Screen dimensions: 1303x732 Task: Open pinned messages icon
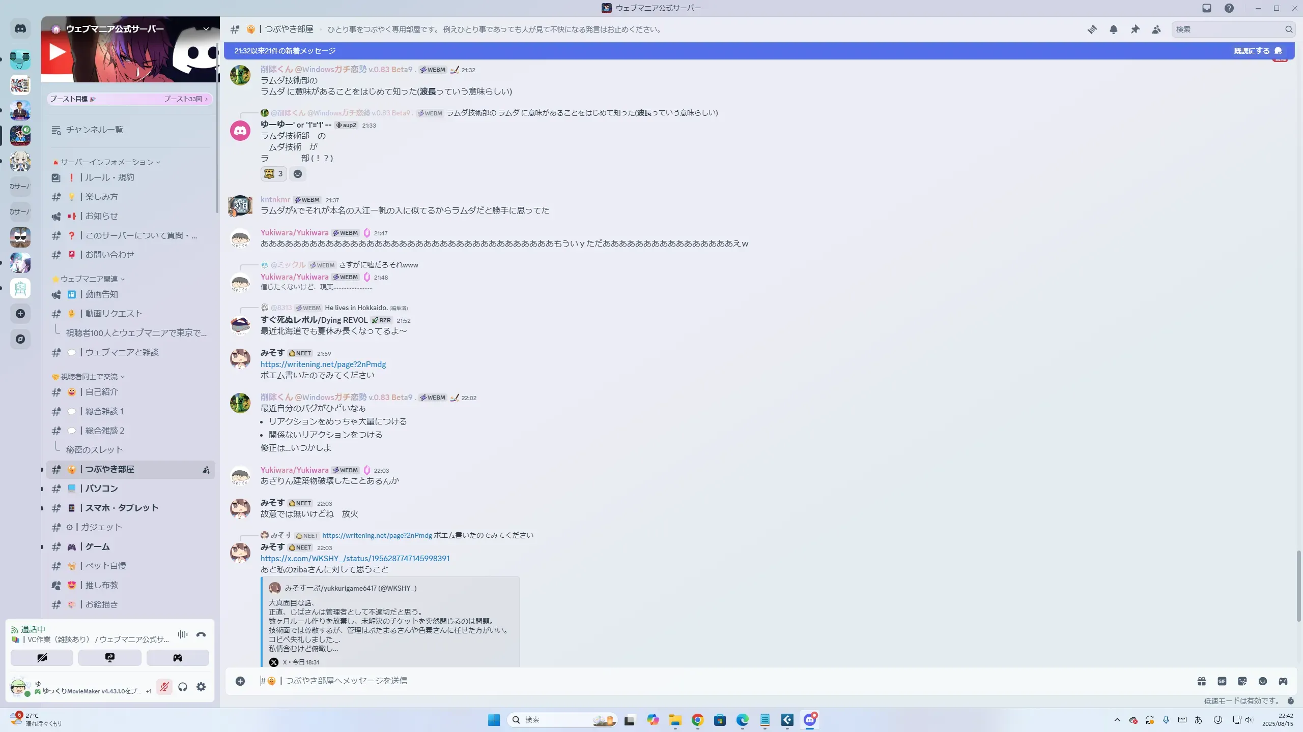click(1135, 29)
